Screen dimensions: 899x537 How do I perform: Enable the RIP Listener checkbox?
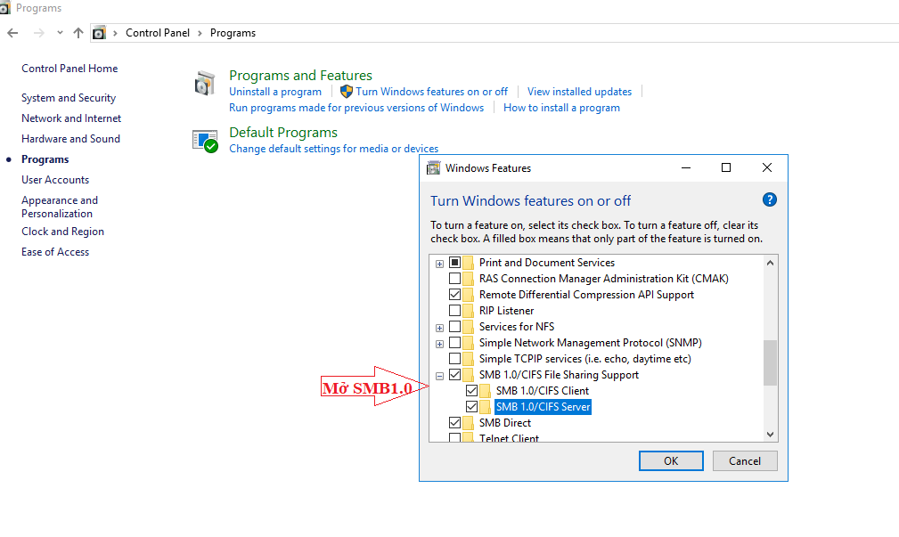455,311
